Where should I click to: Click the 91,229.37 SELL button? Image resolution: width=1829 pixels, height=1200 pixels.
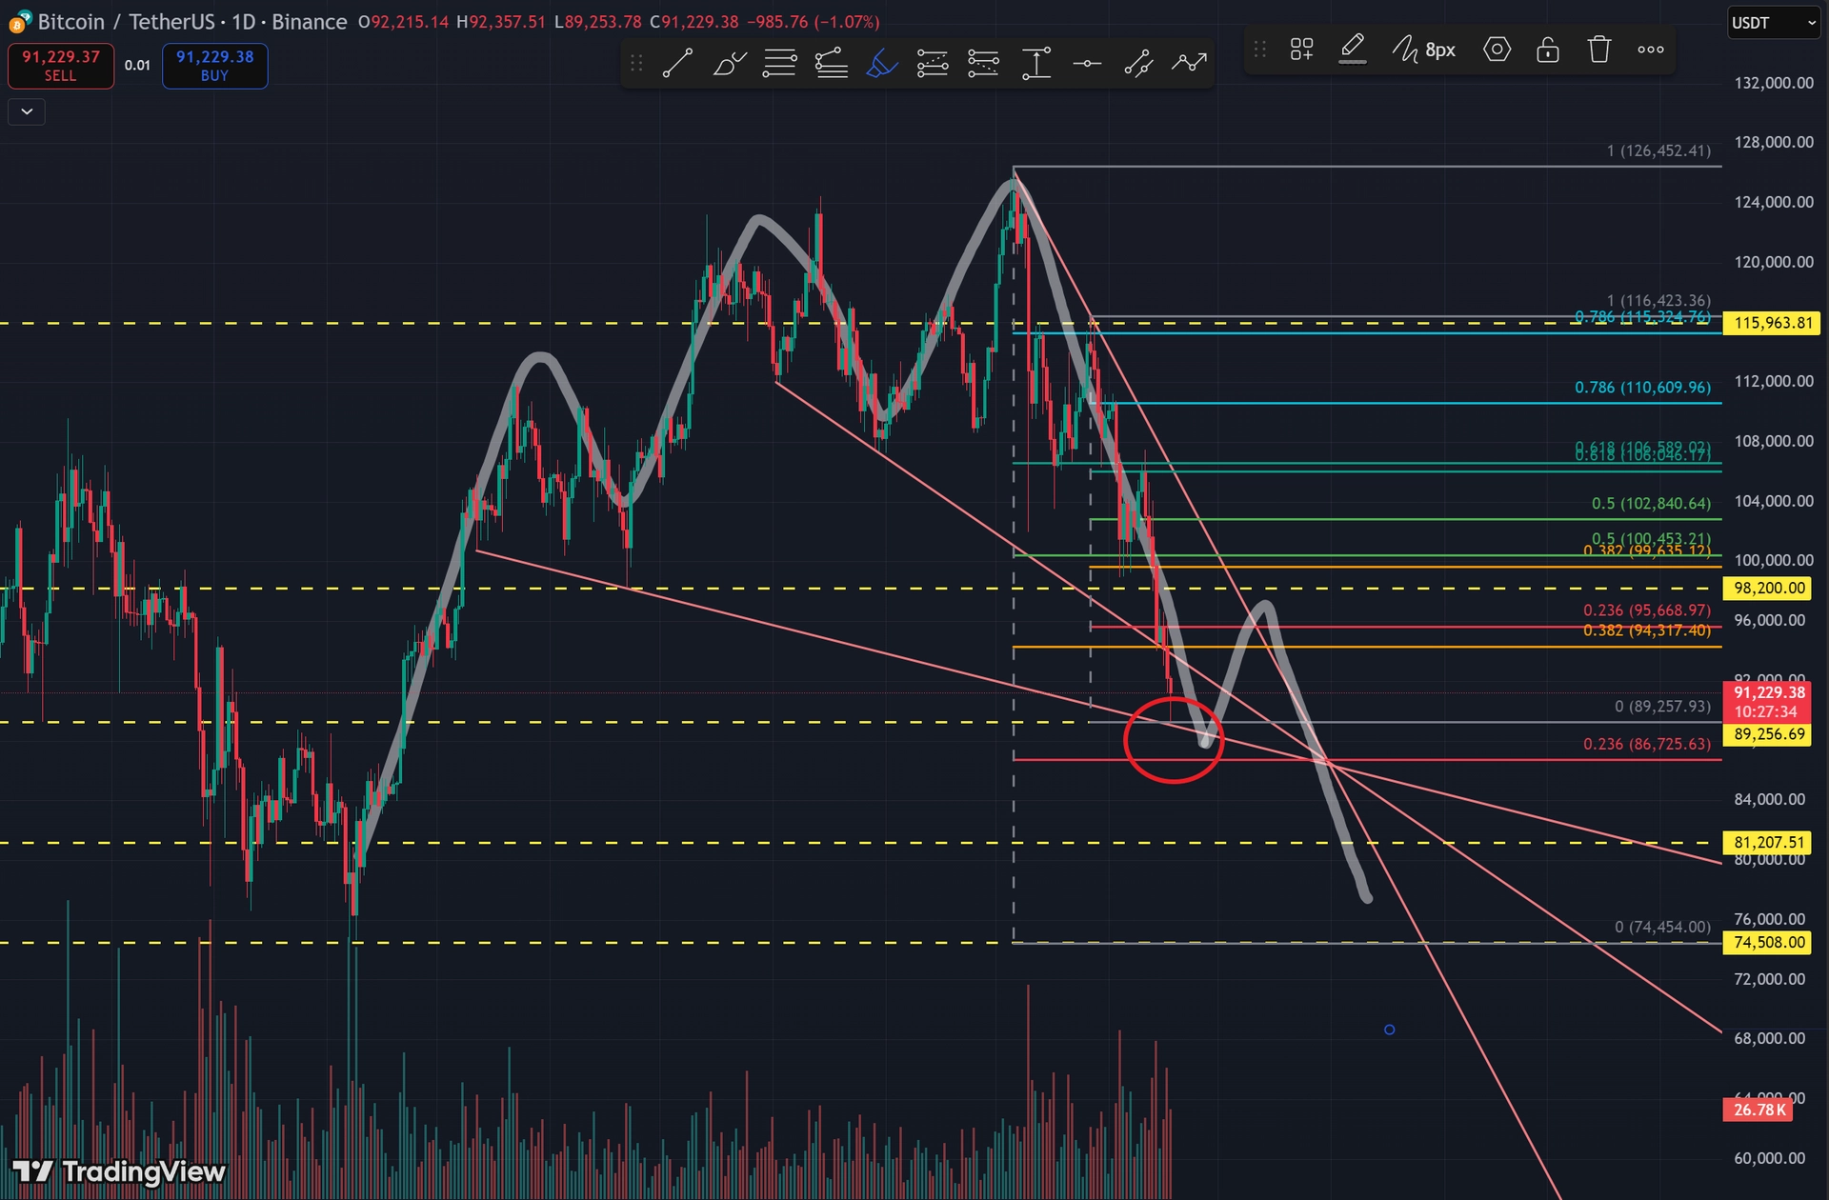coord(61,66)
